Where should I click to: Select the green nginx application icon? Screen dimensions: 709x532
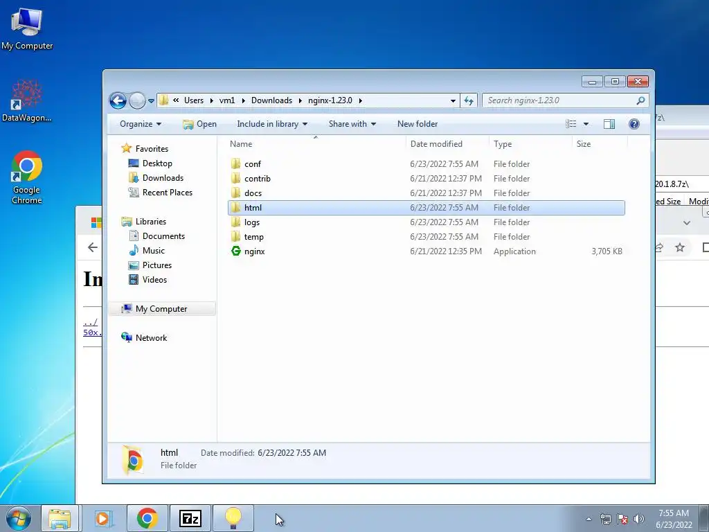tap(235, 251)
